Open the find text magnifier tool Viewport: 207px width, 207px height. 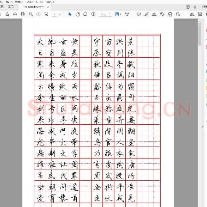coord(31,14)
